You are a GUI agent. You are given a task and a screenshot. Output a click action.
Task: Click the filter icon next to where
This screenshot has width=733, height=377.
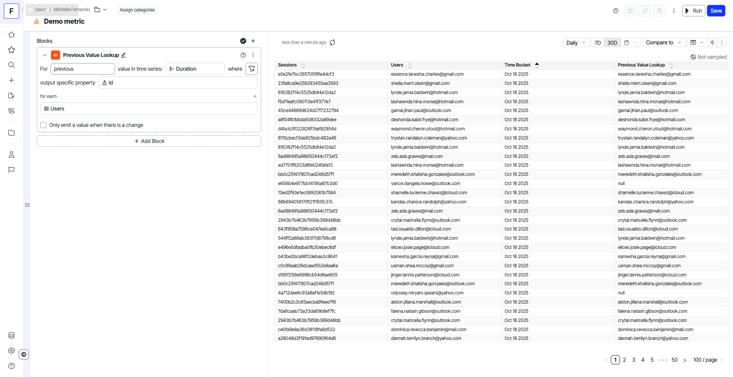pyautogui.click(x=252, y=69)
